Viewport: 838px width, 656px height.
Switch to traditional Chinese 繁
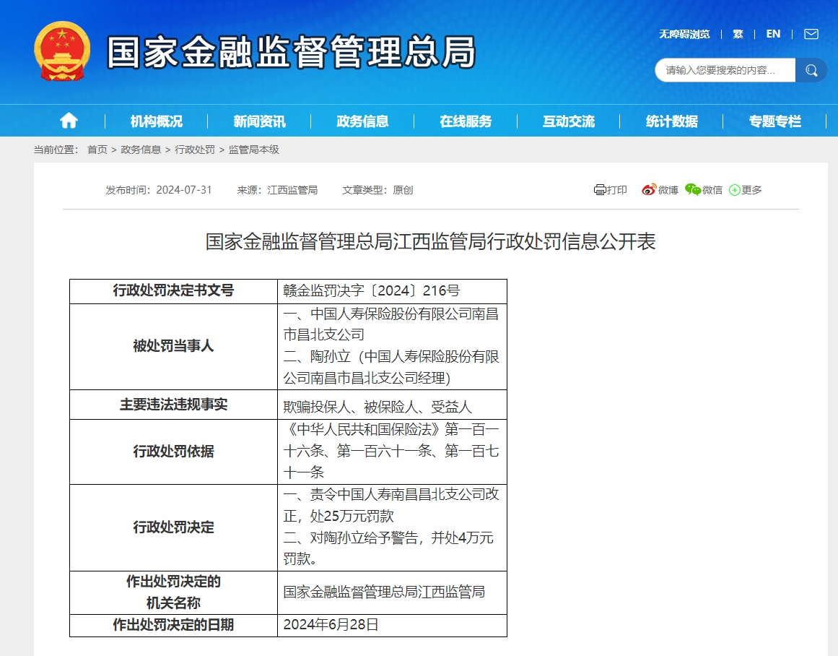click(738, 34)
